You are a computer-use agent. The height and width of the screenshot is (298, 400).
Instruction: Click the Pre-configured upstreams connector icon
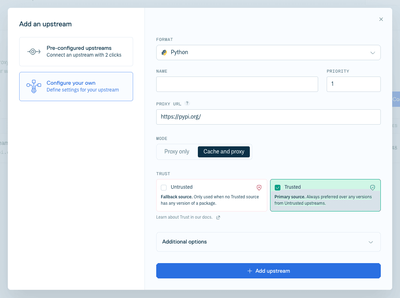coord(34,52)
